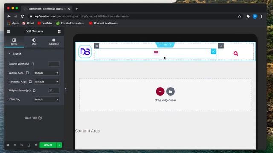Close the Elementor browser tab
This screenshot has width=273, height=153.
point(69,9)
